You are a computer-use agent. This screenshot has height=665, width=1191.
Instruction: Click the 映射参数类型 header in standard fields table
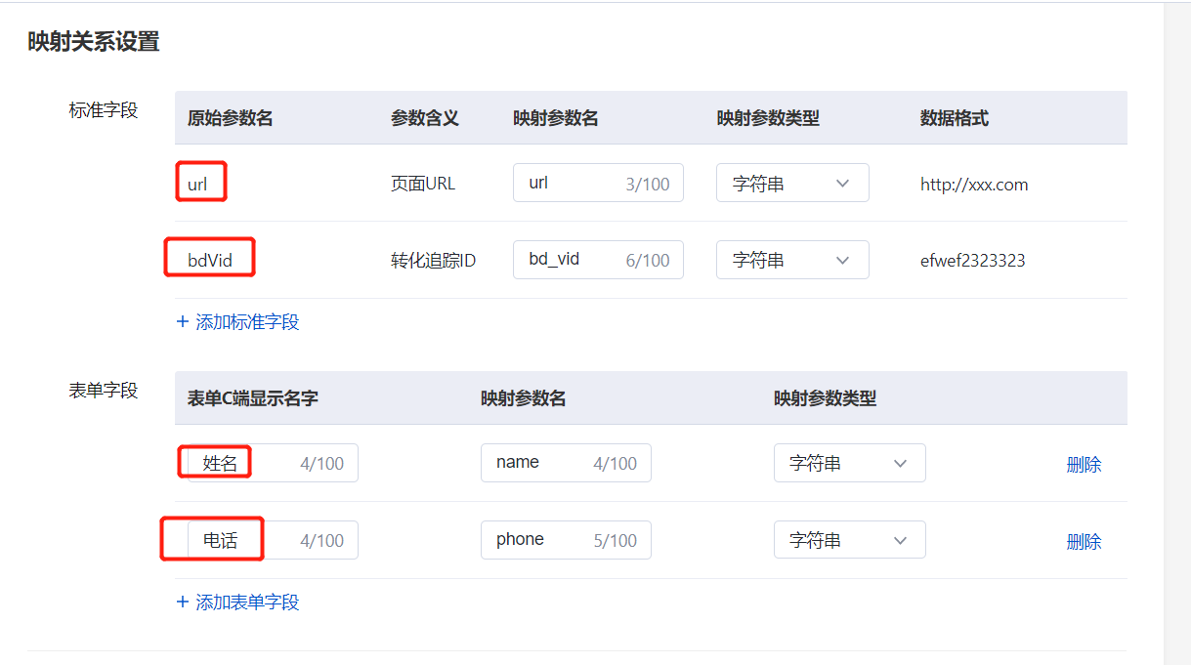[768, 118]
